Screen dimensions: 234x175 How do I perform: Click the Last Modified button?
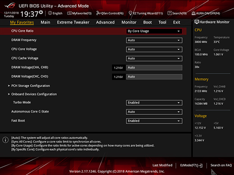[162, 165]
